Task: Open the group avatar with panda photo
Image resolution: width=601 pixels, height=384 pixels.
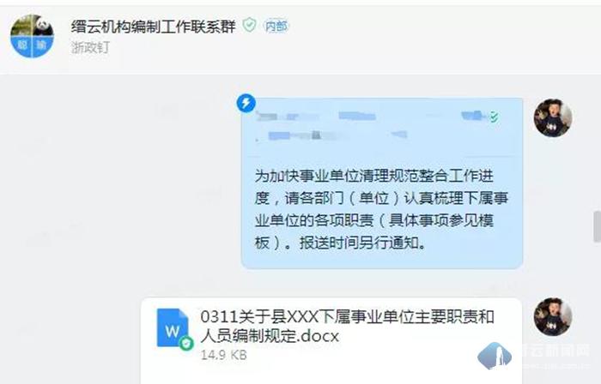Action: (x=33, y=36)
